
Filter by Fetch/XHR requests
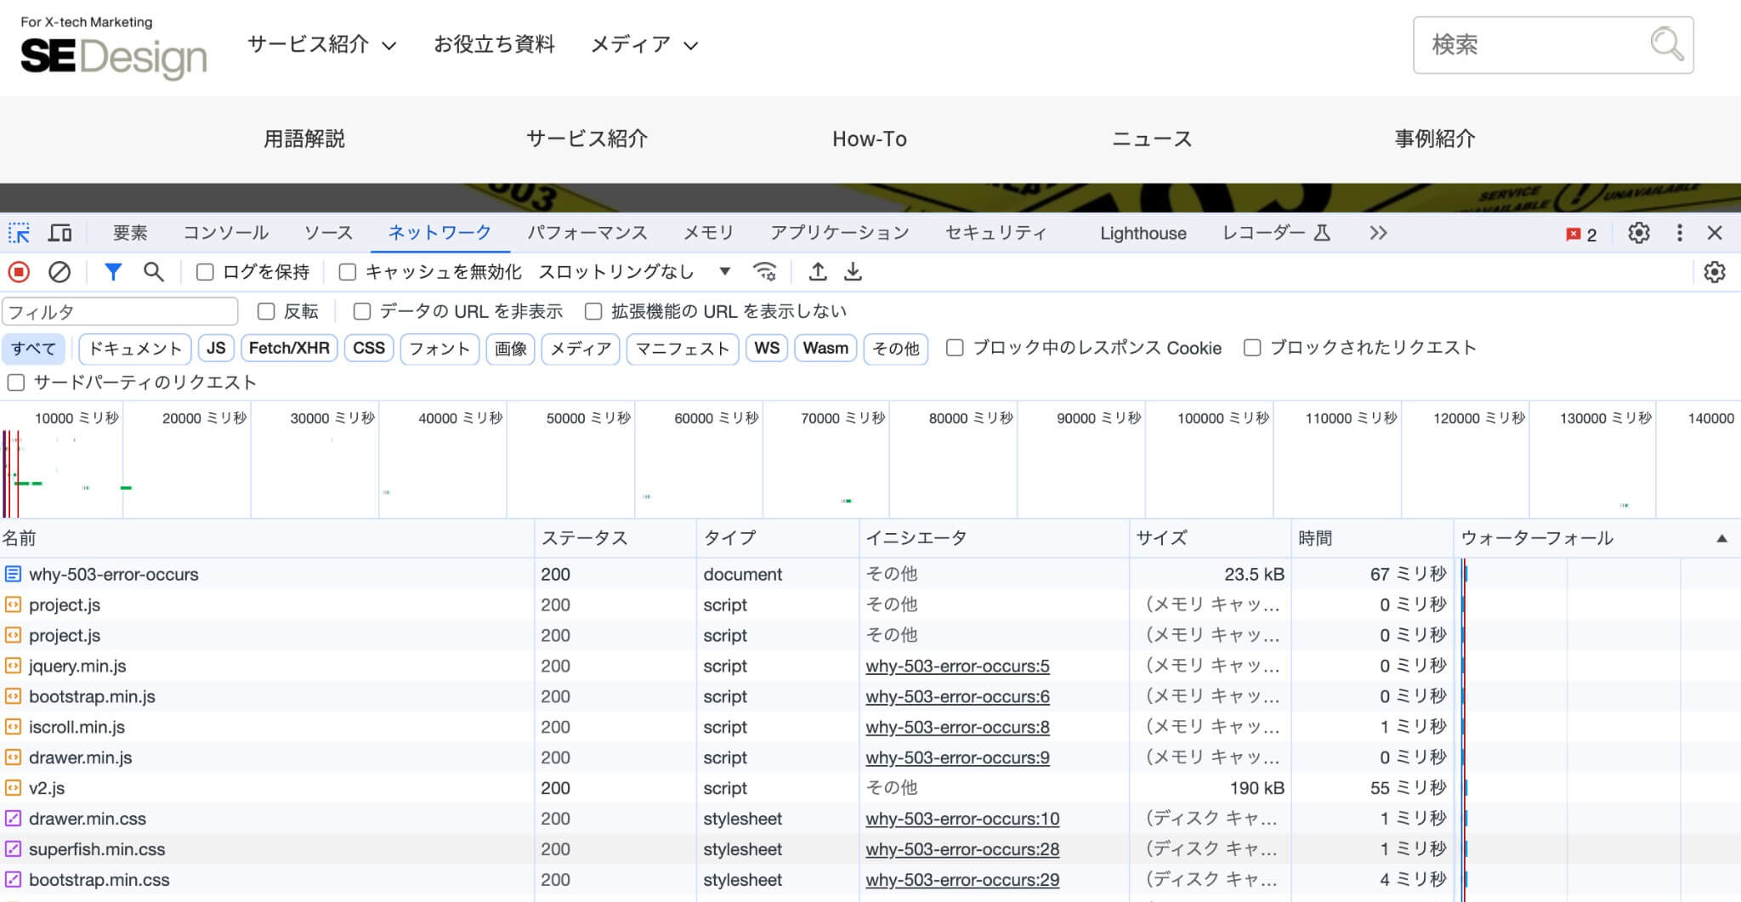click(x=289, y=348)
